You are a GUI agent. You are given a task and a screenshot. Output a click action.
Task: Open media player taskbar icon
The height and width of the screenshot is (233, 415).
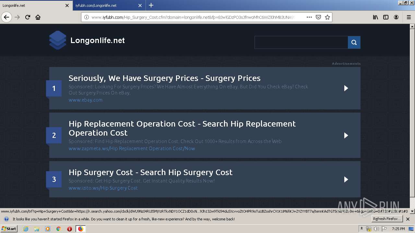pos(48,229)
